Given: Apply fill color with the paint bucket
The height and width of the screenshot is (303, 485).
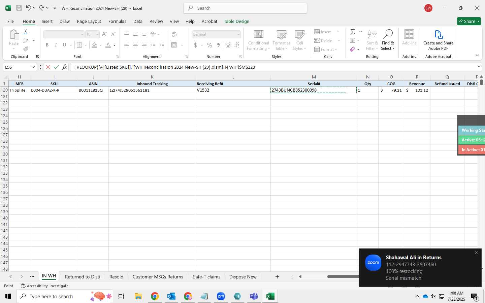Looking at the screenshot, I should pyautogui.click(x=94, y=45).
